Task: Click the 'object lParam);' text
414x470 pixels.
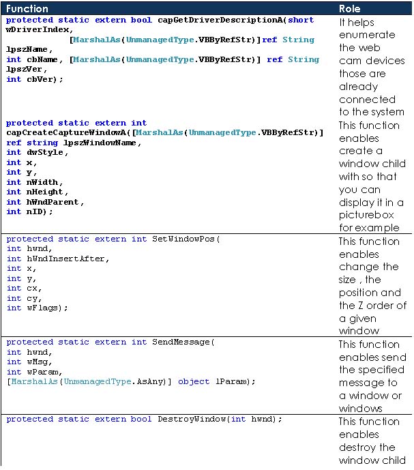Action: [216, 381]
